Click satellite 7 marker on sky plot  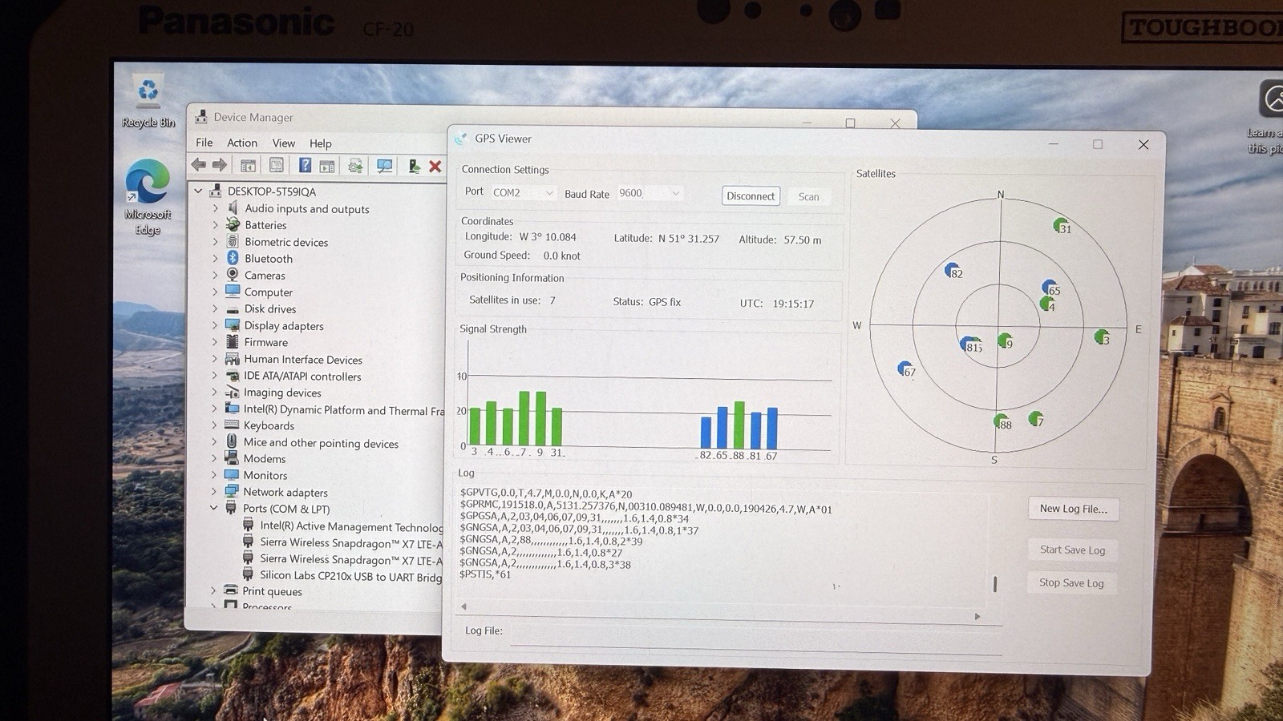pyautogui.click(x=1036, y=418)
